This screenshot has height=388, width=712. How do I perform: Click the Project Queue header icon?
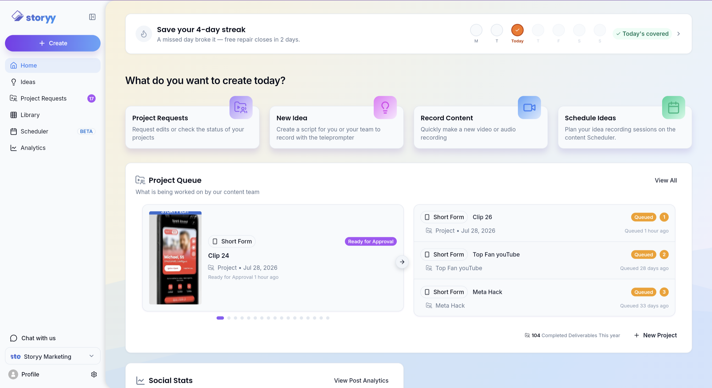pyautogui.click(x=140, y=180)
